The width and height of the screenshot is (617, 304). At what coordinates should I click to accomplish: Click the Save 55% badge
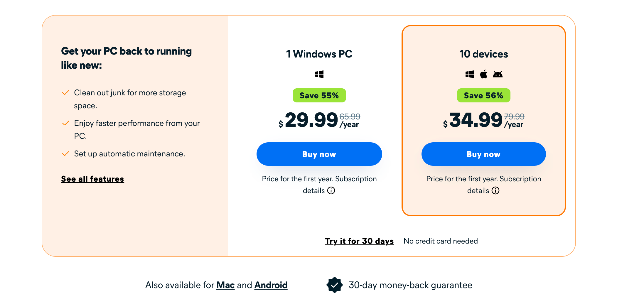[x=319, y=95]
